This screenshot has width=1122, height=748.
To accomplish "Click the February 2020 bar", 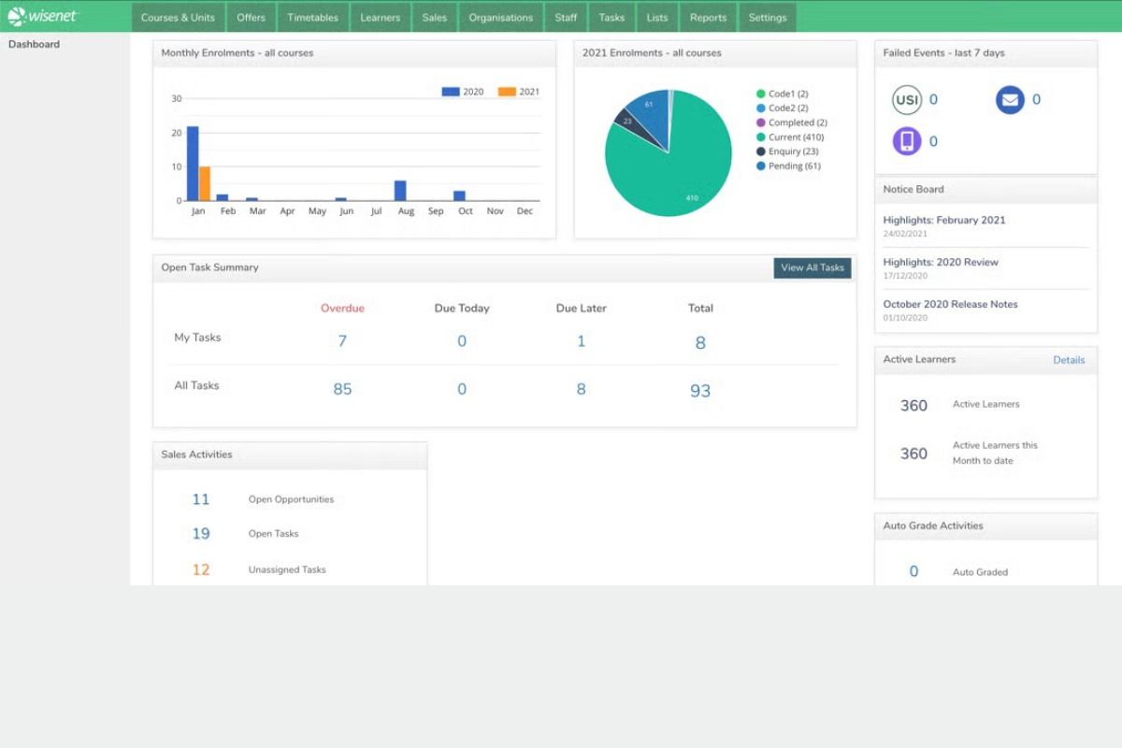I will [223, 197].
